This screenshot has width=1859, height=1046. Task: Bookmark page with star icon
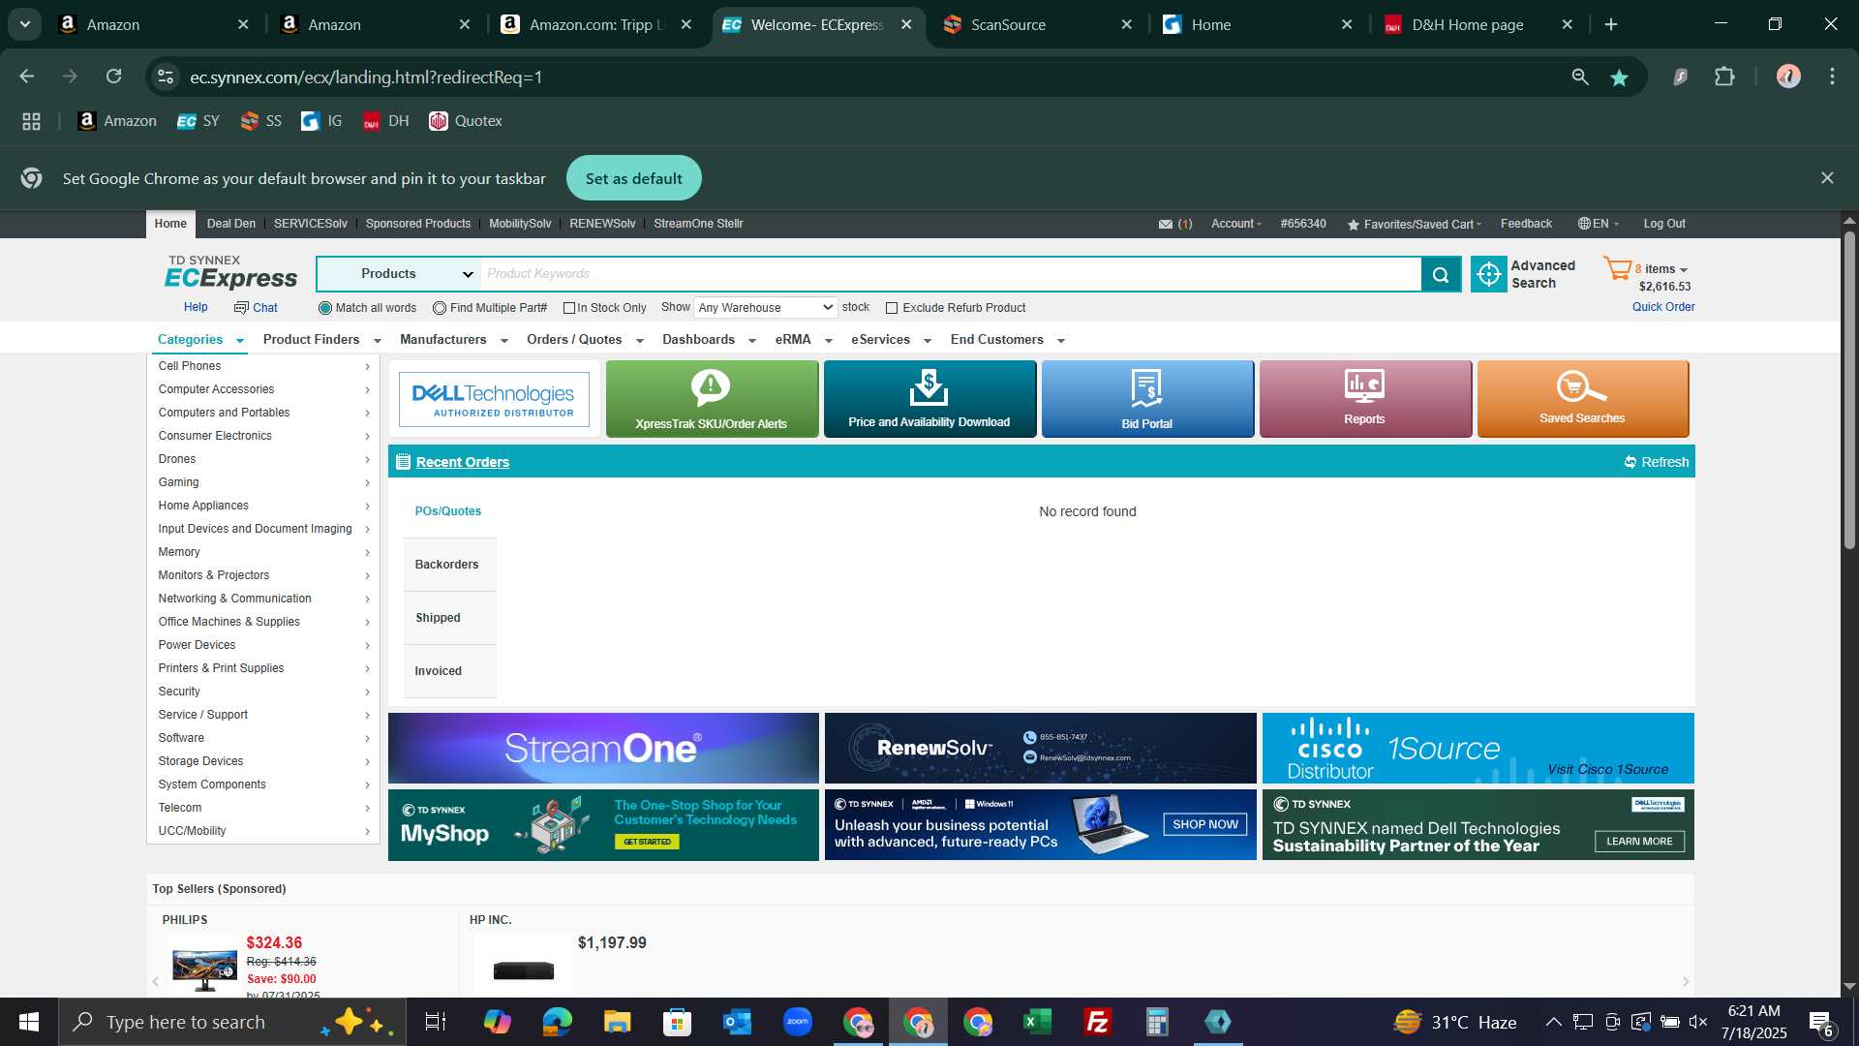[x=1619, y=77]
